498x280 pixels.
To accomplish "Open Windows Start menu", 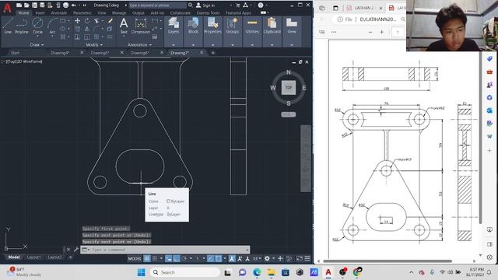I will pyautogui.click(x=141, y=272).
